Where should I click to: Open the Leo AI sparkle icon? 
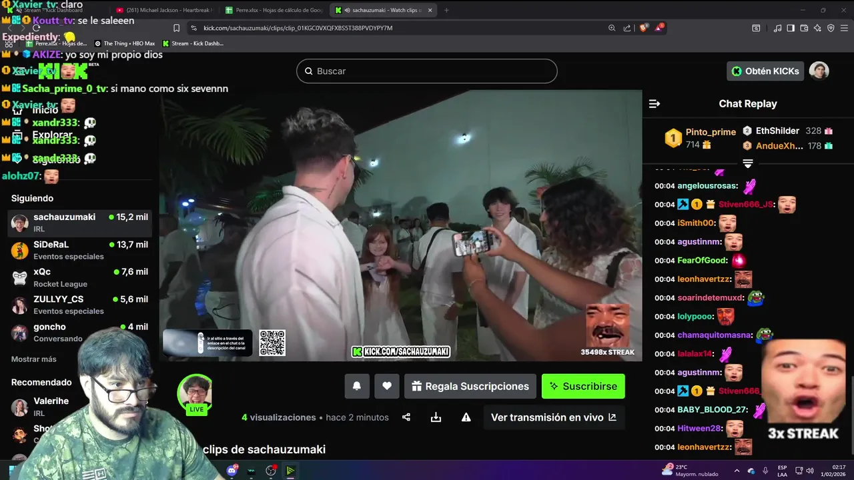tap(817, 28)
